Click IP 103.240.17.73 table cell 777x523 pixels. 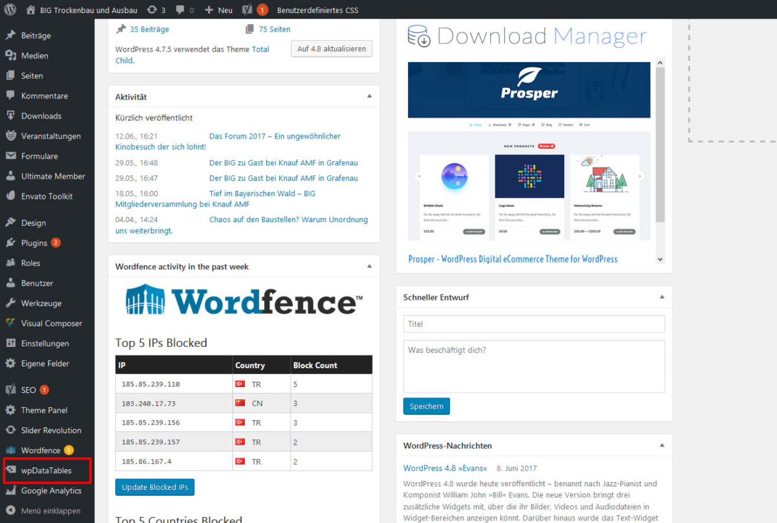(x=174, y=403)
